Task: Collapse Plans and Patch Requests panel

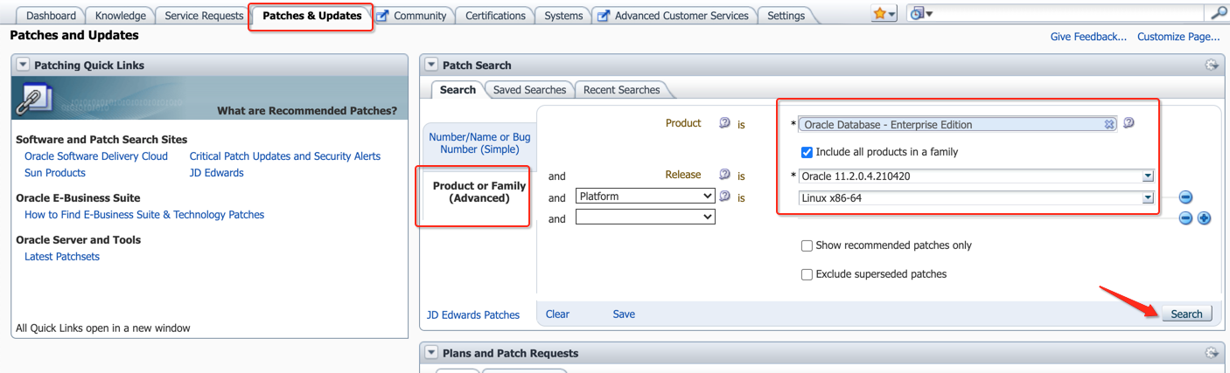Action: (x=431, y=353)
